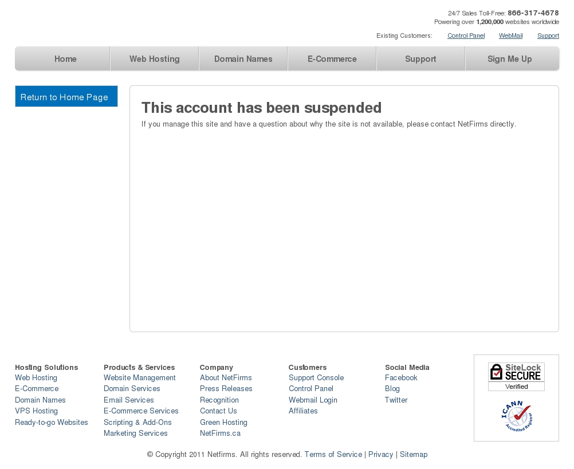Open the Twitter social media link

[x=396, y=400]
